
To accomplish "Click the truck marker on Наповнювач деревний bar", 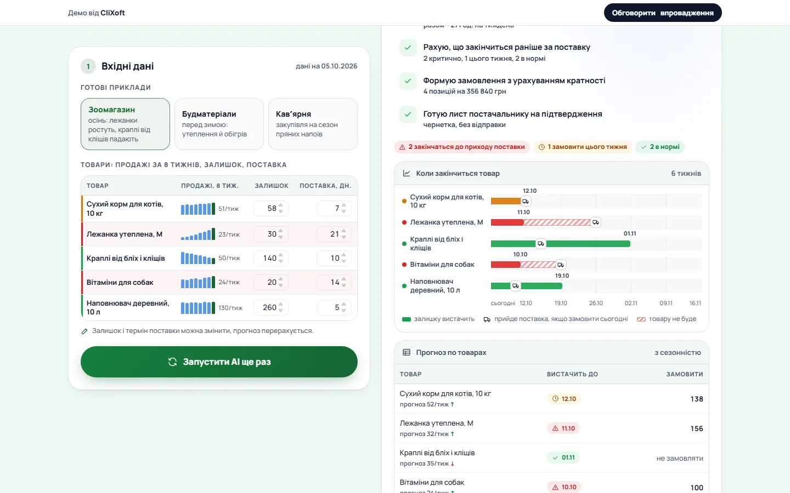I will click(x=516, y=286).
